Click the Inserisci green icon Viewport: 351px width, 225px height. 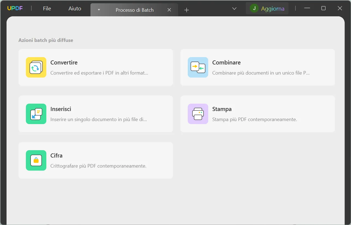click(x=36, y=114)
